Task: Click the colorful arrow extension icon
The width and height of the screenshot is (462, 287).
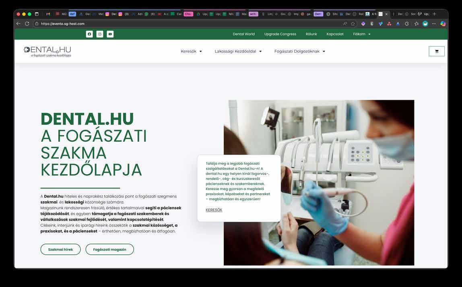Action: coord(381,24)
